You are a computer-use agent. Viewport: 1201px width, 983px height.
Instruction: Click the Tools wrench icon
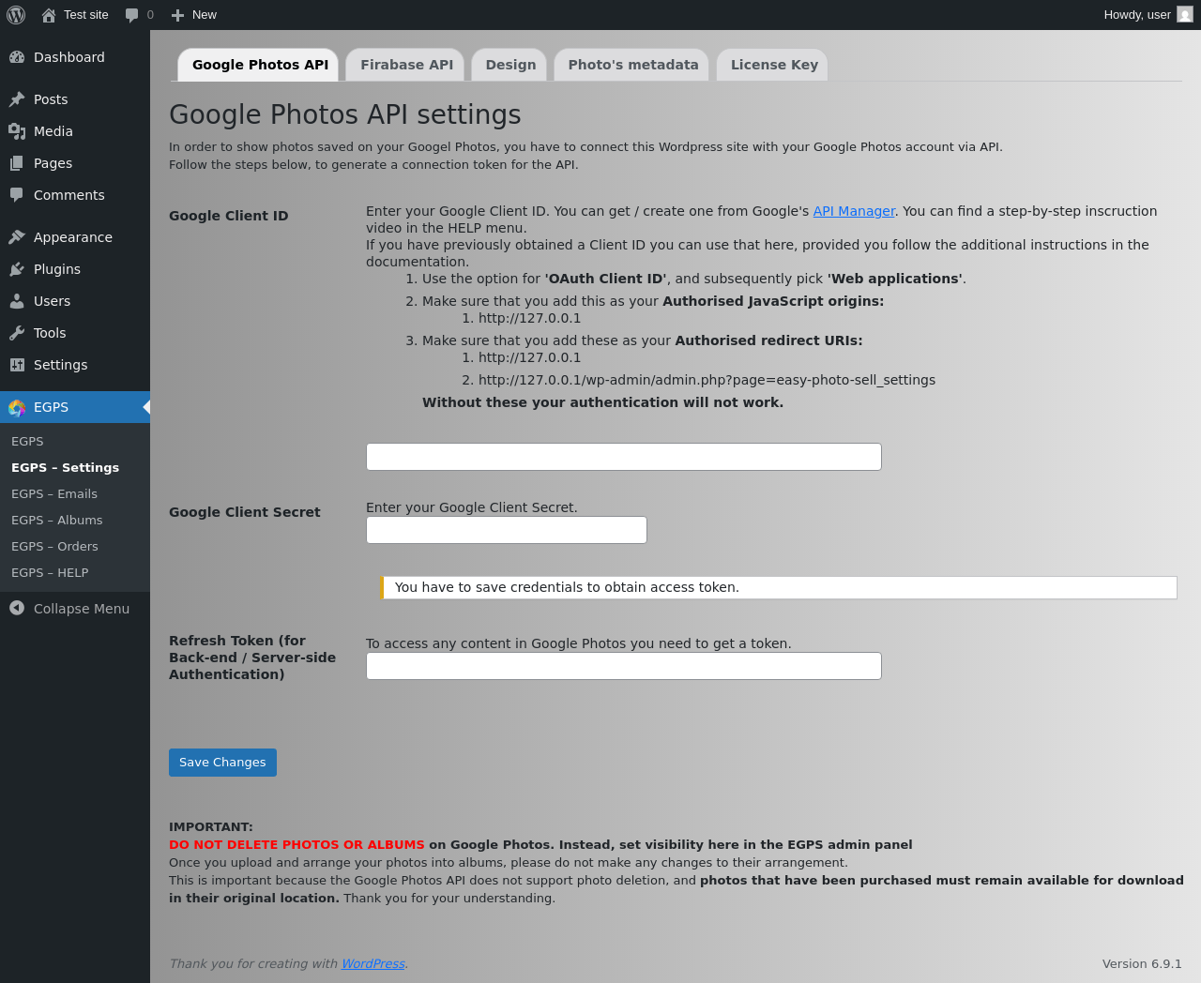tap(17, 333)
